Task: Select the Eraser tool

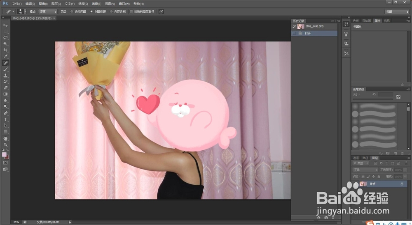Action: tap(5, 88)
